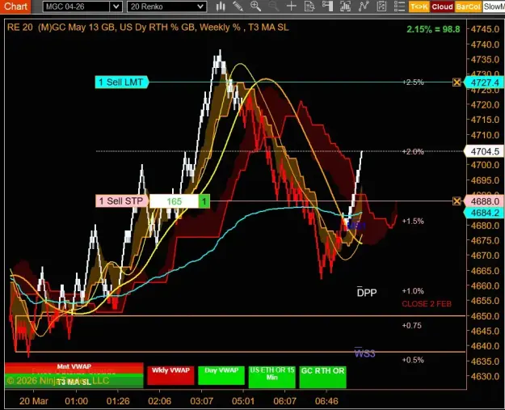The height and width of the screenshot is (410, 505).
Task: Click the 4650.0 price axis label
Action: tap(485, 316)
